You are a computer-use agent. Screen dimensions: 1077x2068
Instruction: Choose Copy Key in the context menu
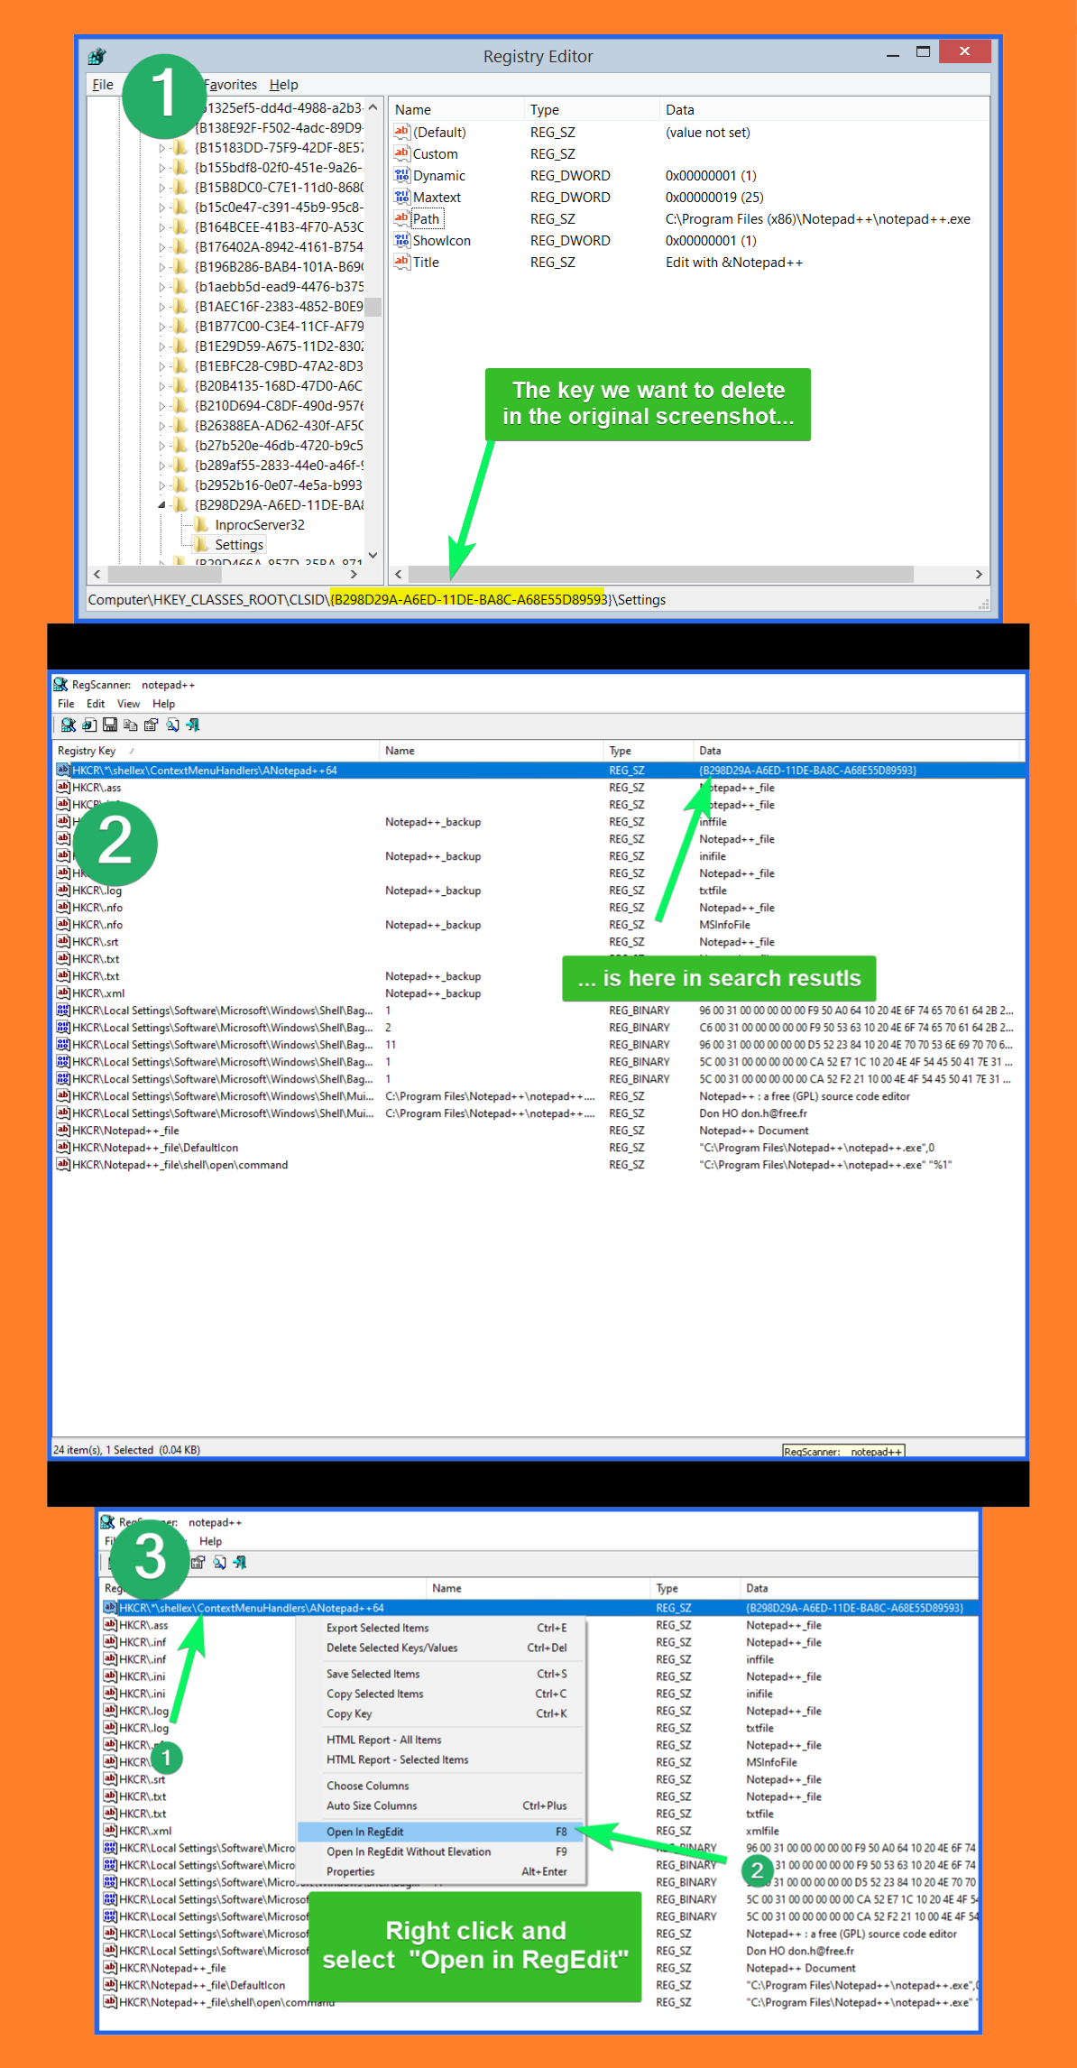[442, 1713]
